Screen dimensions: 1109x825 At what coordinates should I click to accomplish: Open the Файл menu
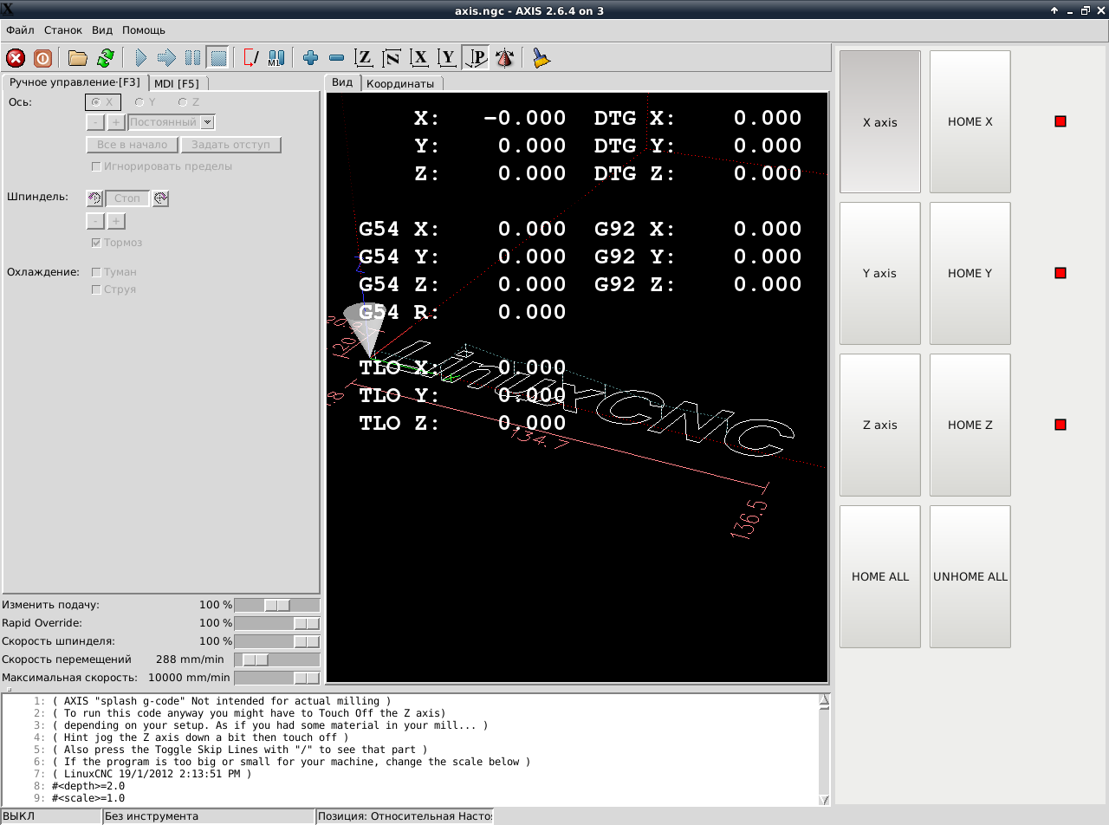(x=20, y=30)
